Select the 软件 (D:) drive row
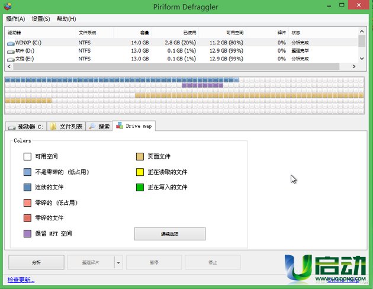 [x=182, y=51]
